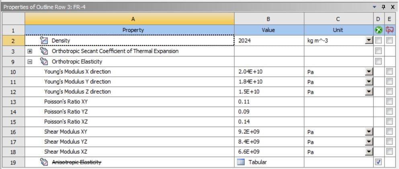Toggle parameterize checkbox for Poisson's Ratio XZ
Screen dimensions: 399x169
click(389, 122)
